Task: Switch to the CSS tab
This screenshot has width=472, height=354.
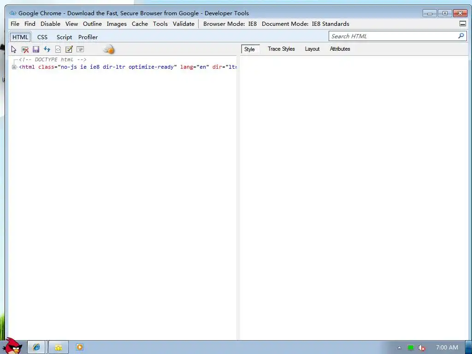Action: point(42,37)
